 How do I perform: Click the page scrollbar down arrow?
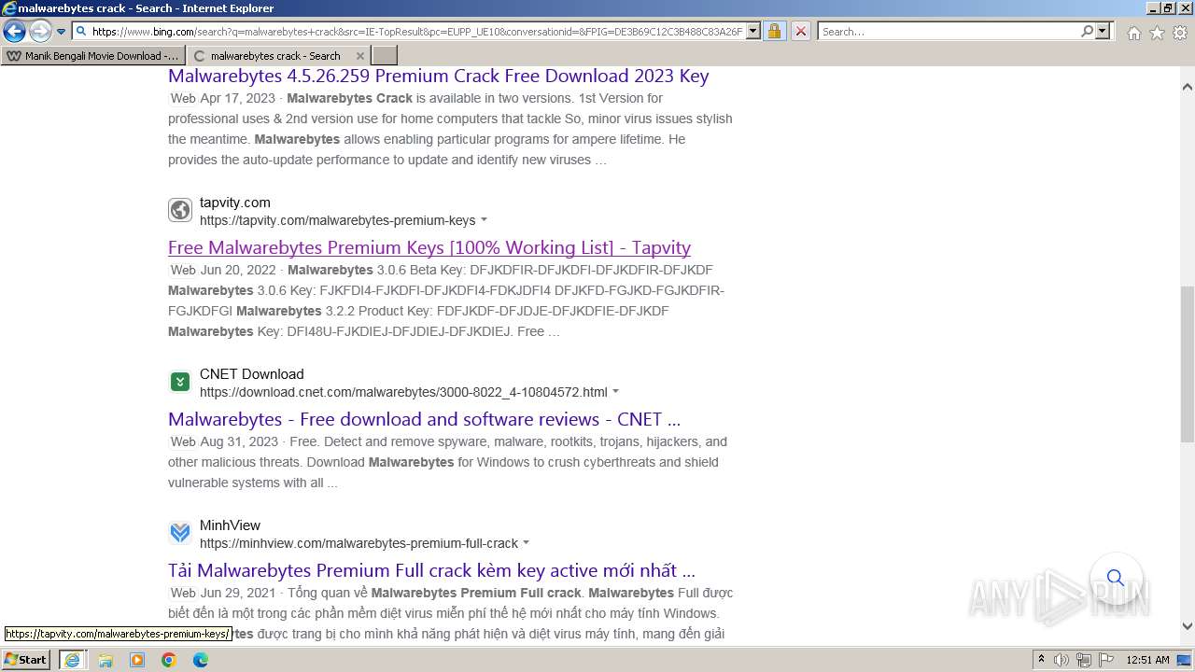coord(1188,626)
